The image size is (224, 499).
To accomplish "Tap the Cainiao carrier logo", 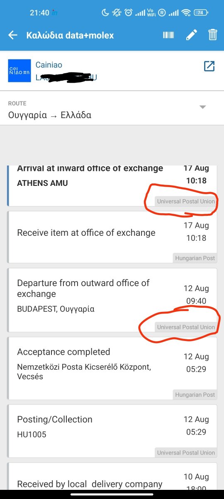I will (19, 71).
